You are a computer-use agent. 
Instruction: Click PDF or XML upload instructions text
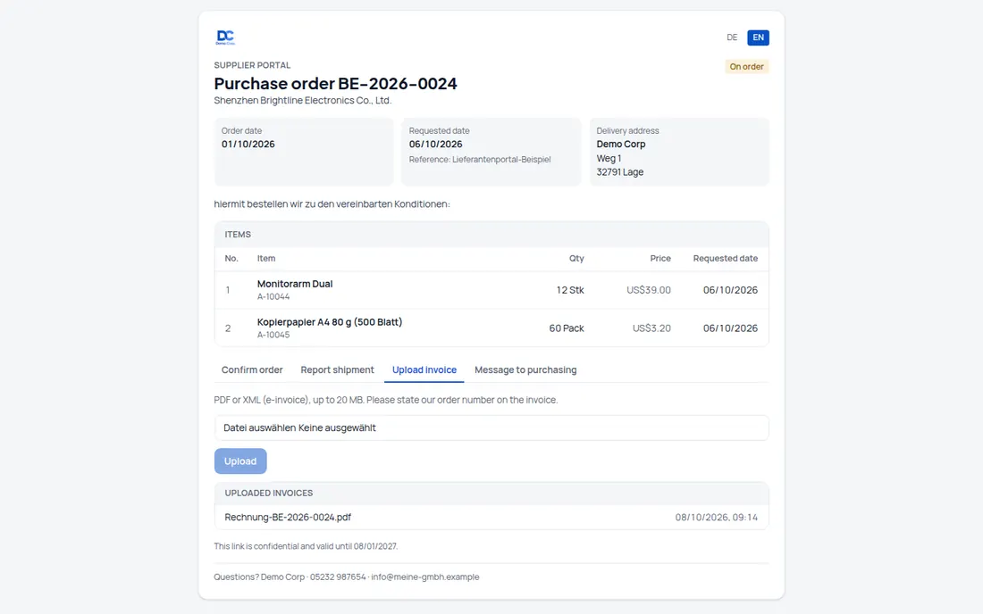point(385,400)
